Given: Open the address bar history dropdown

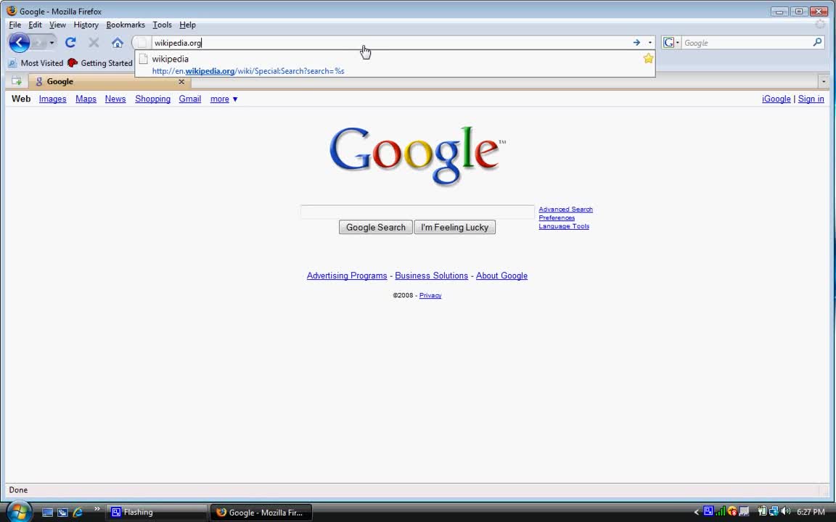Looking at the screenshot, I should [x=650, y=43].
